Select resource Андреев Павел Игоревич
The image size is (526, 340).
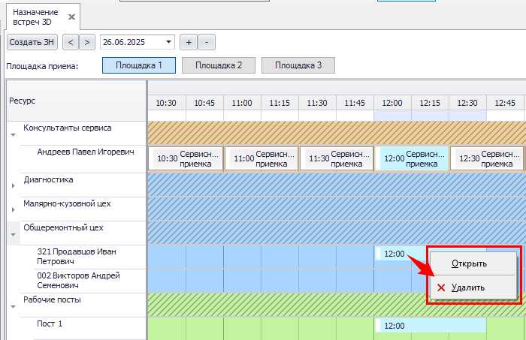85,152
